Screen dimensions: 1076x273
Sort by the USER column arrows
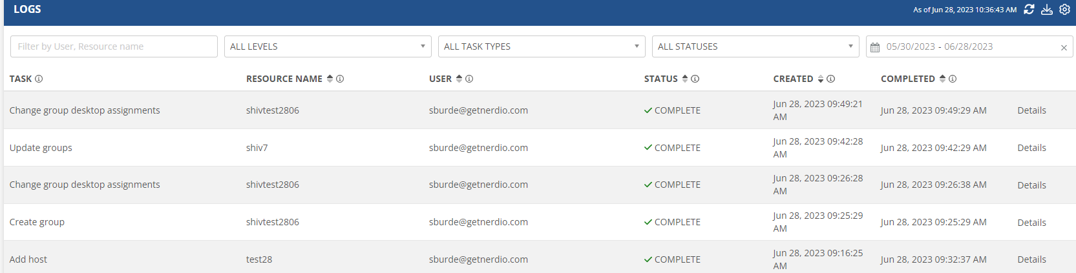[459, 79]
